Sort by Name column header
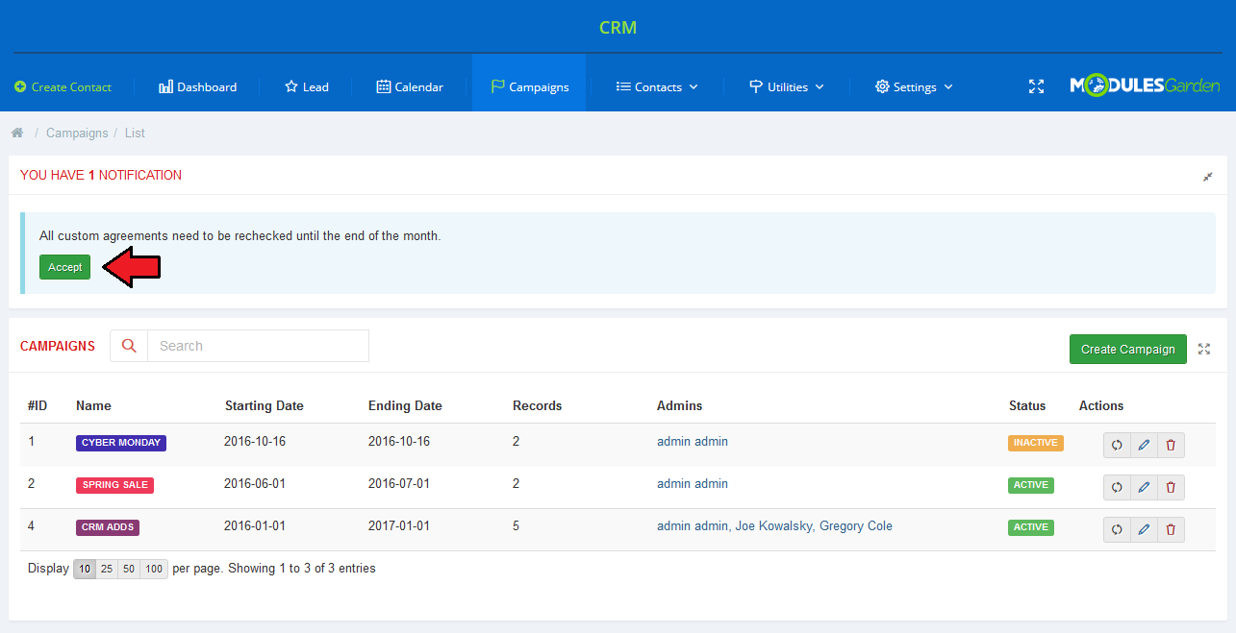The height and width of the screenshot is (633, 1236). tap(93, 405)
